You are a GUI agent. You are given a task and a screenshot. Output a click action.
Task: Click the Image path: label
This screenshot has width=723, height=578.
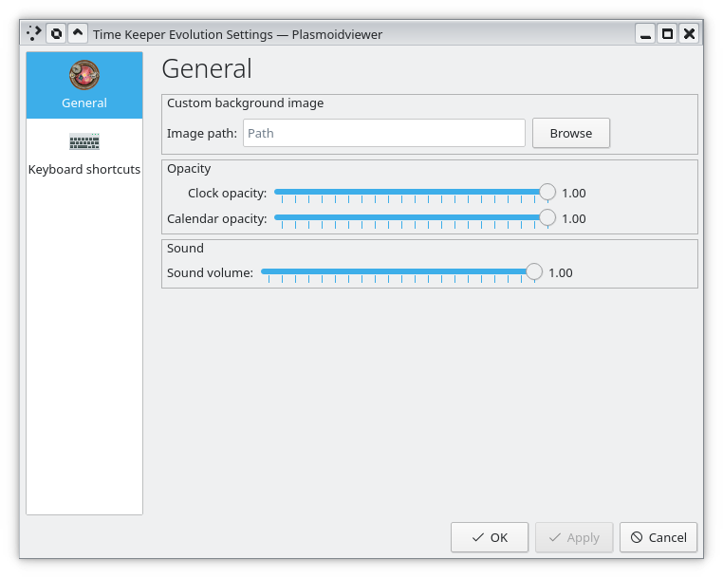coord(202,134)
